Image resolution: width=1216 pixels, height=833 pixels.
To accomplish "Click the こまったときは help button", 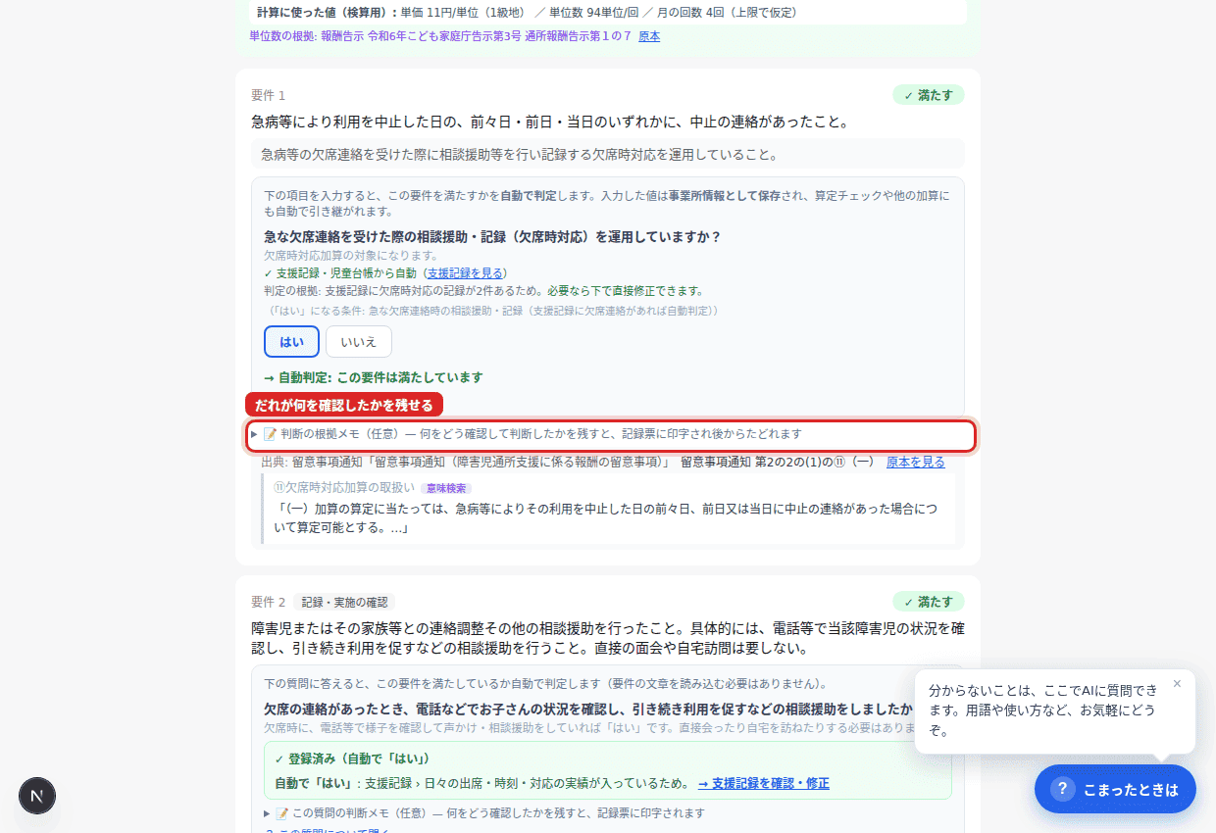I will pyautogui.click(x=1115, y=789).
